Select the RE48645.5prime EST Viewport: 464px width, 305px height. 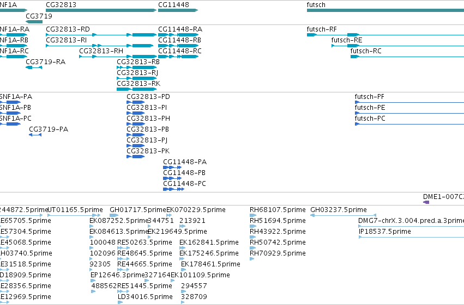pos(123,259)
